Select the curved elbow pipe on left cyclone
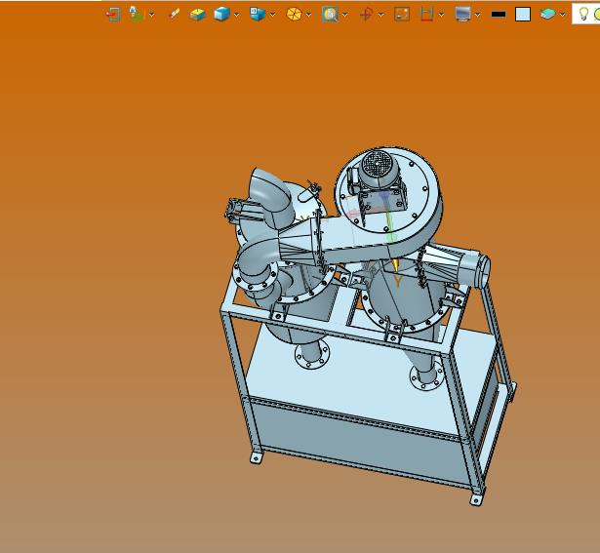This screenshot has height=553, width=600. tap(270, 197)
